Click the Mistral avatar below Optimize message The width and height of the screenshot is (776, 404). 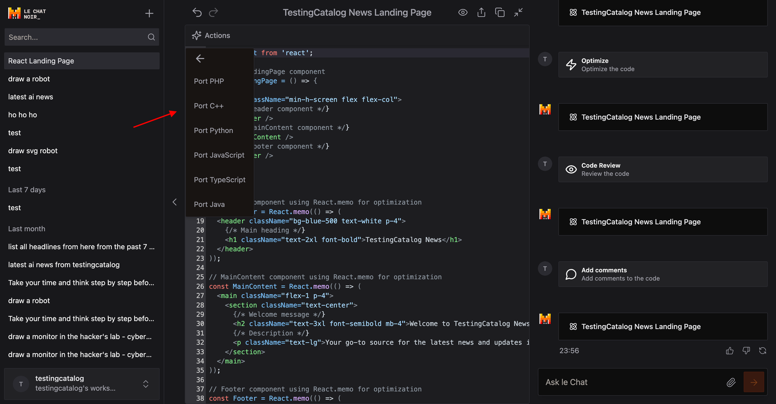coord(545,110)
